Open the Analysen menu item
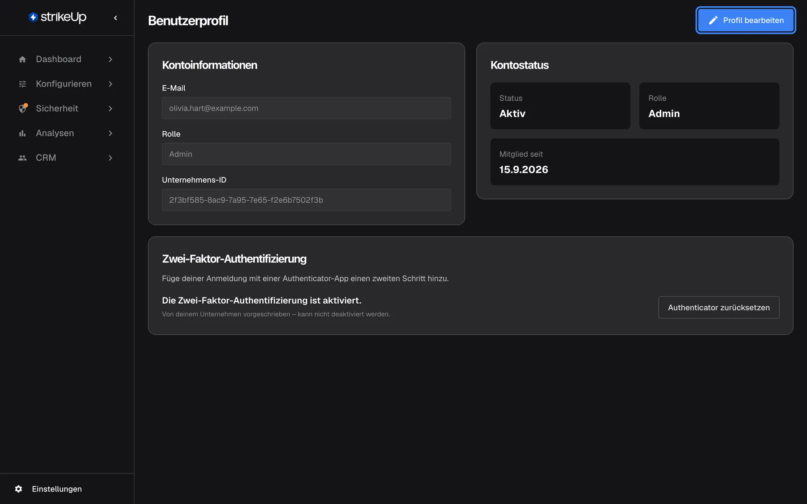This screenshot has width=807, height=504. (67, 133)
